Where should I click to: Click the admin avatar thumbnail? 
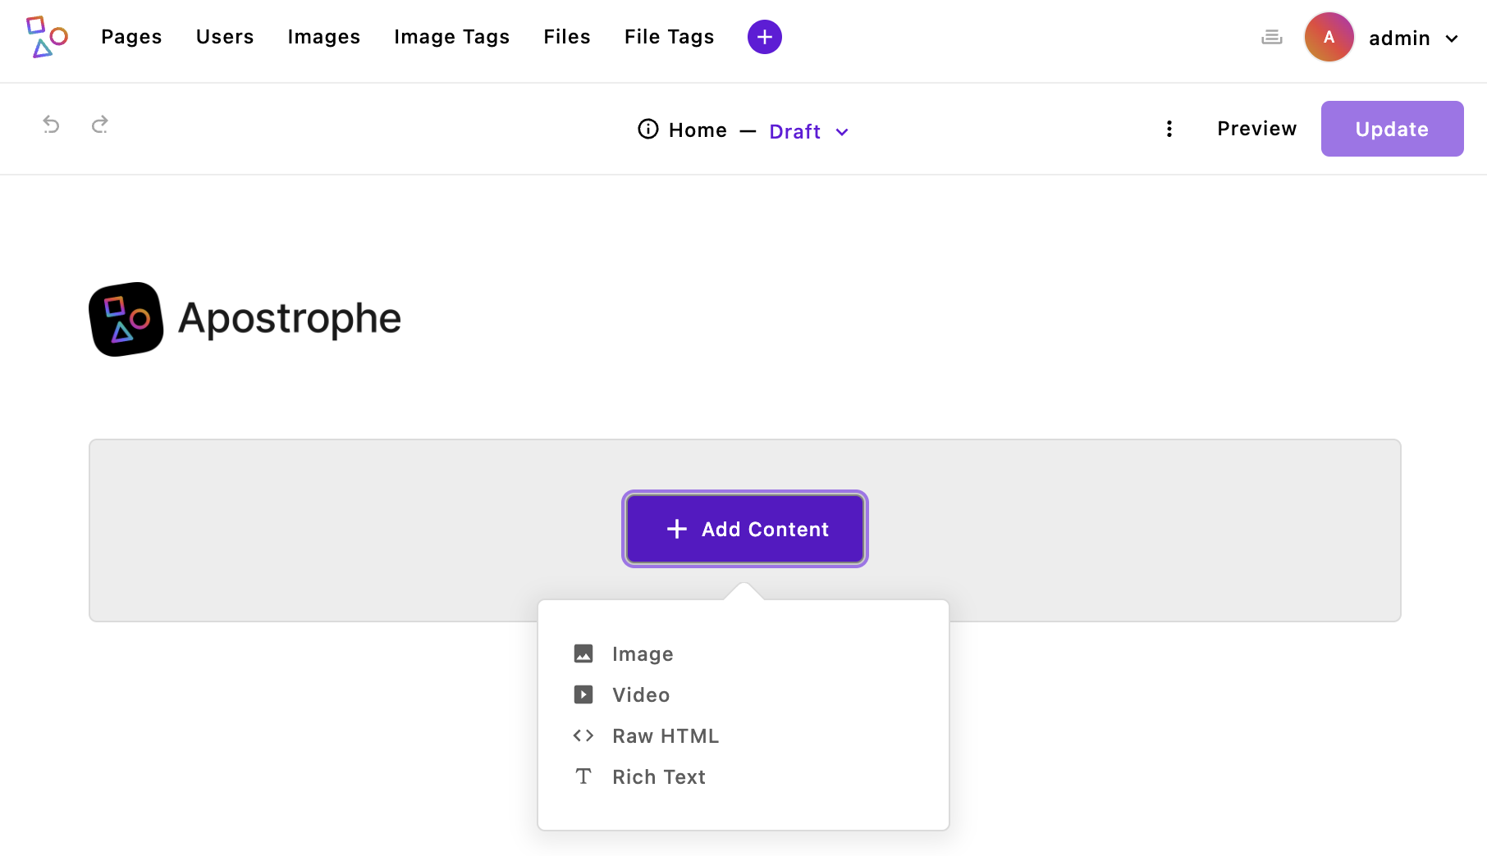coord(1329,37)
